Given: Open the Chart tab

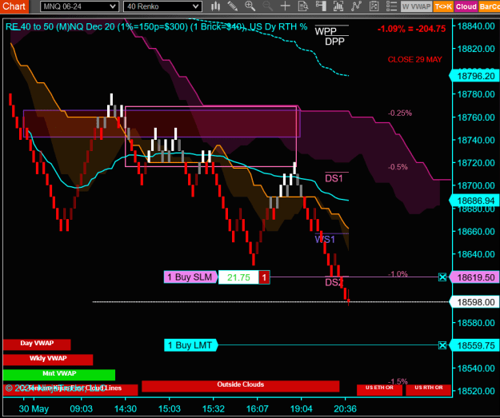Looking at the screenshot, I should 14,6.
